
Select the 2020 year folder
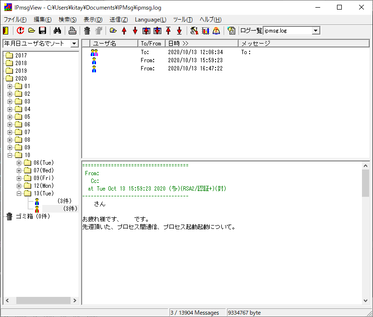tap(16, 79)
